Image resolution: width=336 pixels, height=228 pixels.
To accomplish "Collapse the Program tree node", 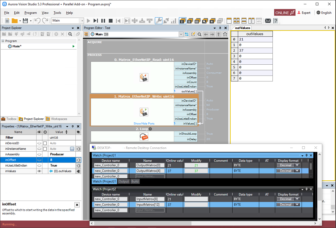I will point(3,41).
